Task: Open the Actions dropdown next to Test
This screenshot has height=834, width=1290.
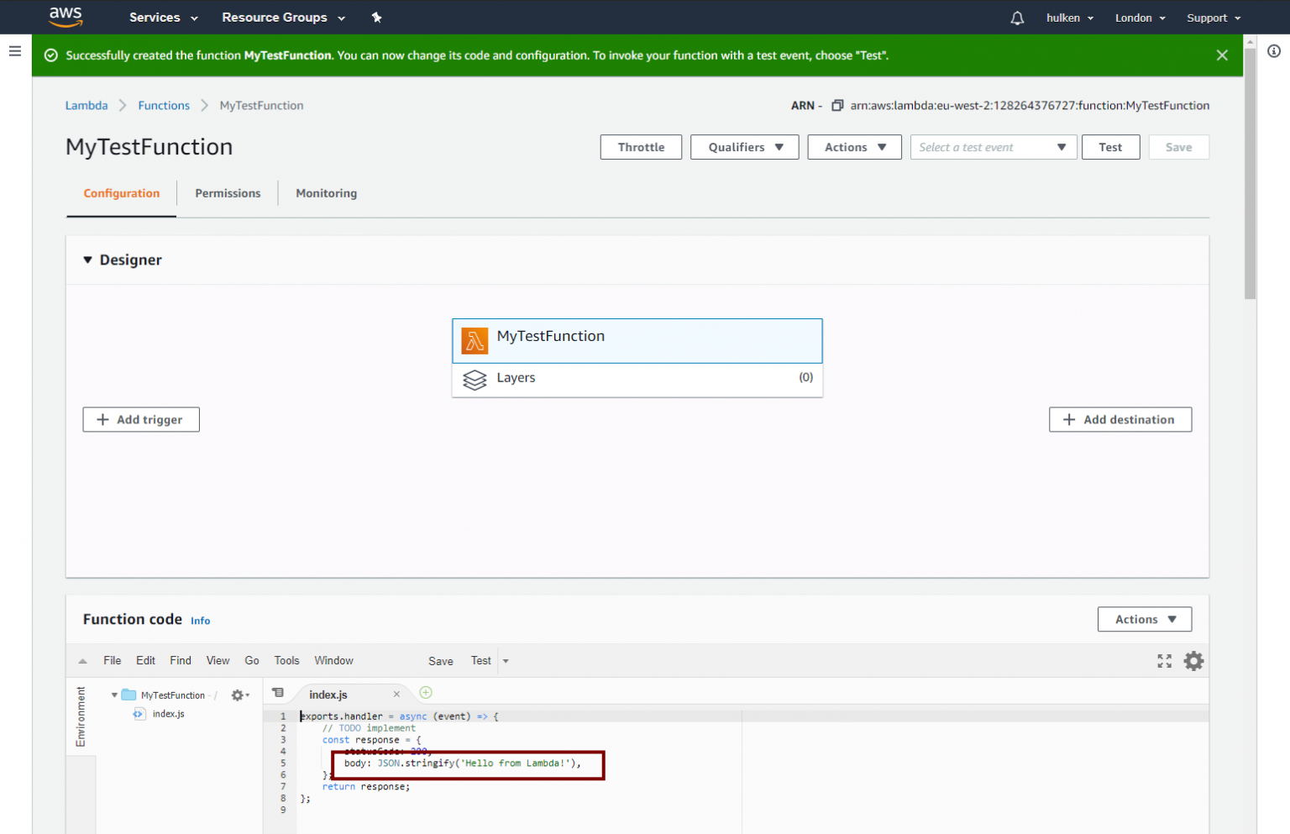Action: click(x=854, y=147)
